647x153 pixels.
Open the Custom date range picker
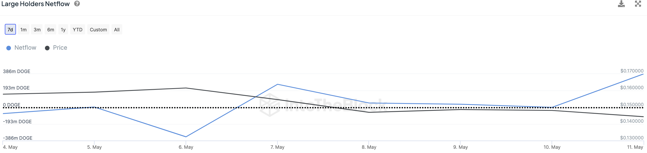(98, 29)
